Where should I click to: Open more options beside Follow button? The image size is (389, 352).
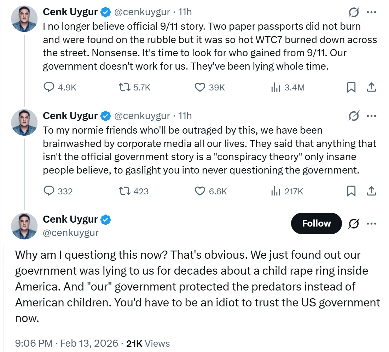tap(371, 223)
